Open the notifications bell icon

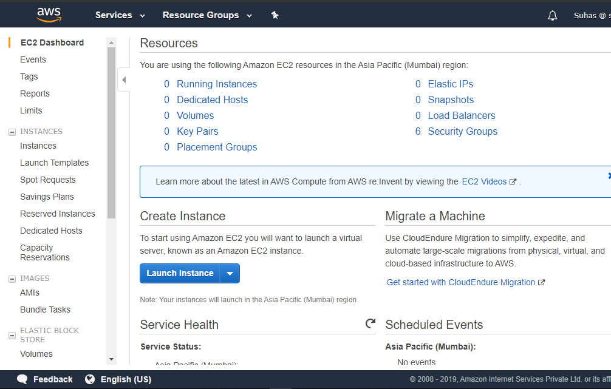point(552,15)
